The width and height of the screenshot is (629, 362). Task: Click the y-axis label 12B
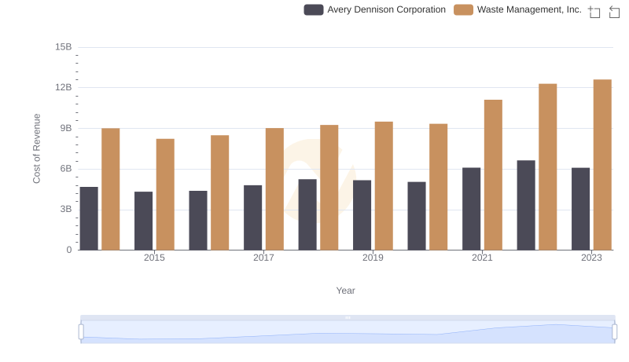tap(64, 87)
